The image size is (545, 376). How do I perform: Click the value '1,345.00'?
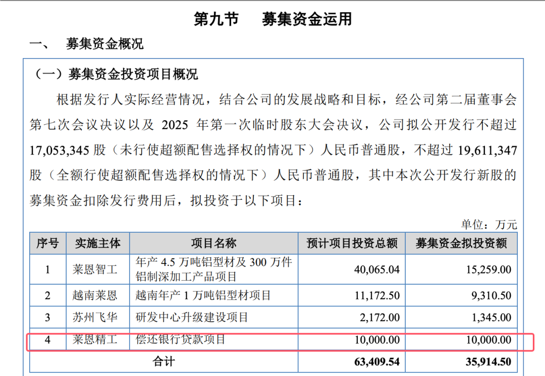point(491,317)
